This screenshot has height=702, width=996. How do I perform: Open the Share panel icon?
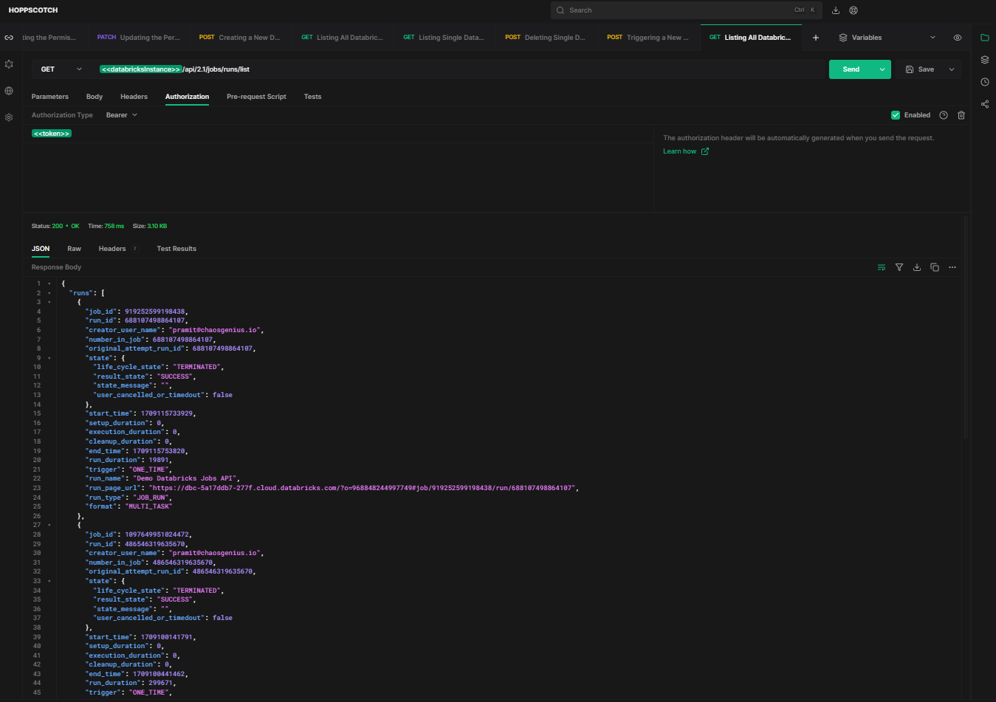984,104
